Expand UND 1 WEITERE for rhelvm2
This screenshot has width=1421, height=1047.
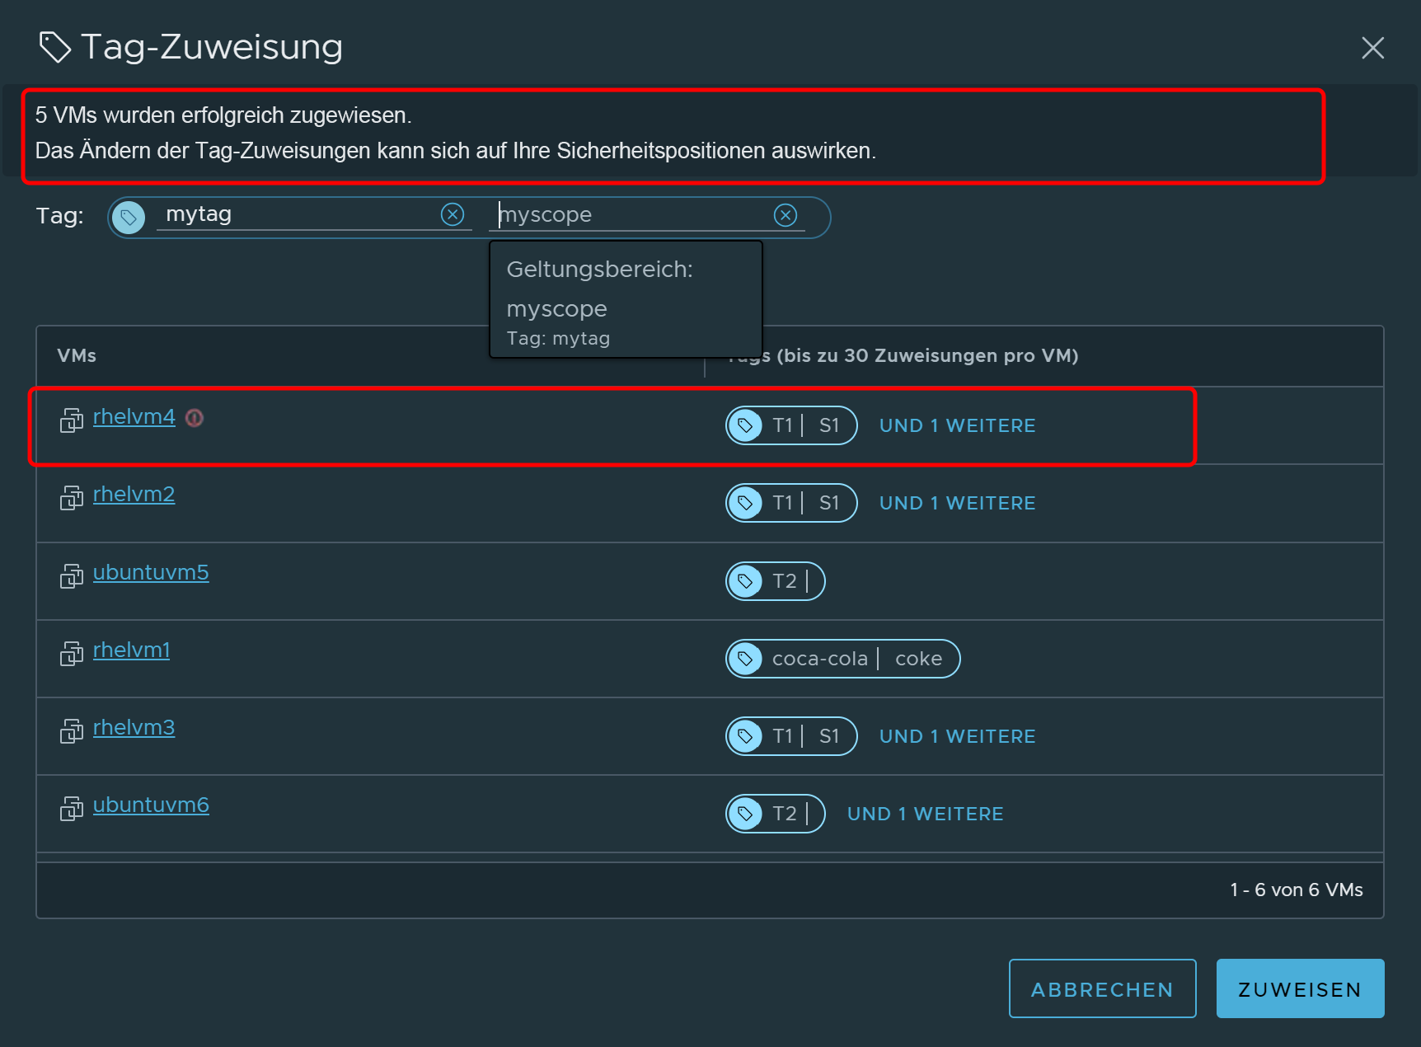pos(957,503)
